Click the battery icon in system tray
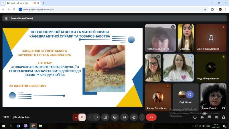Image resolution: width=229 pixels, height=129 pixels. click(x=204, y=126)
